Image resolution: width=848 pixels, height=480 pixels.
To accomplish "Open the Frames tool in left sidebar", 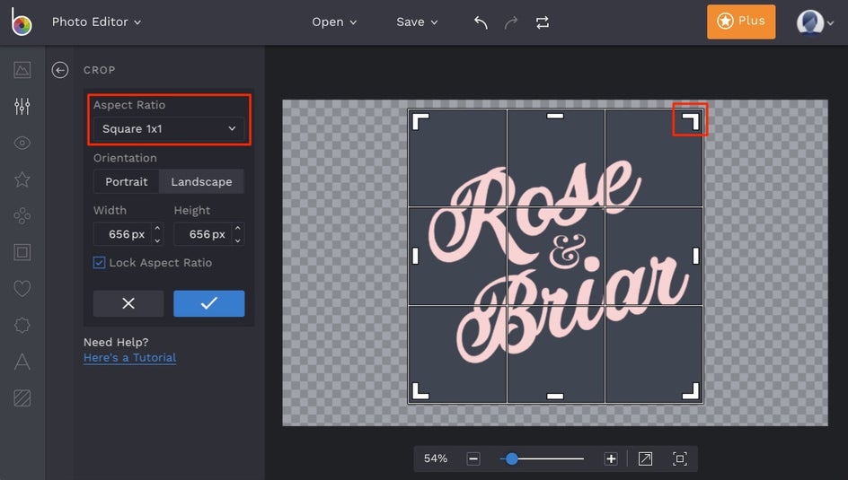I will [x=22, y=252].
